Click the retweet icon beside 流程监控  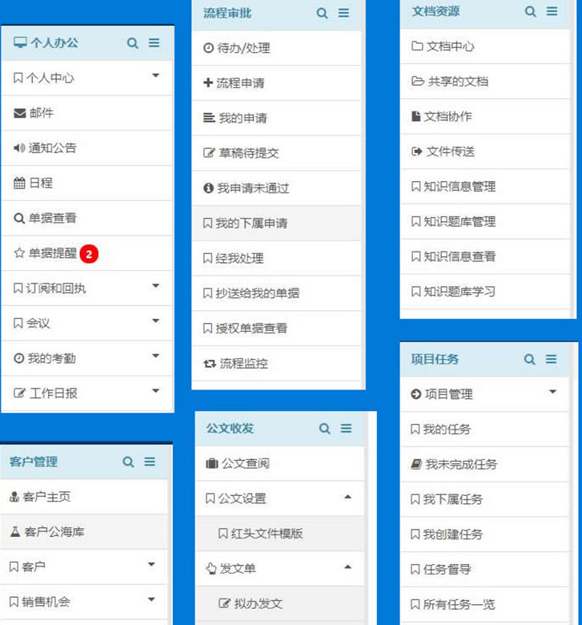(x=210, y=364)
